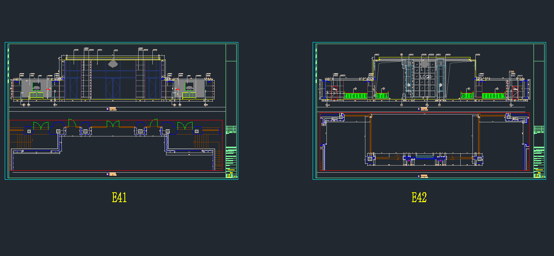
Task: Select the LOGO text in E42 elevation
Action: tap(426, 77)
